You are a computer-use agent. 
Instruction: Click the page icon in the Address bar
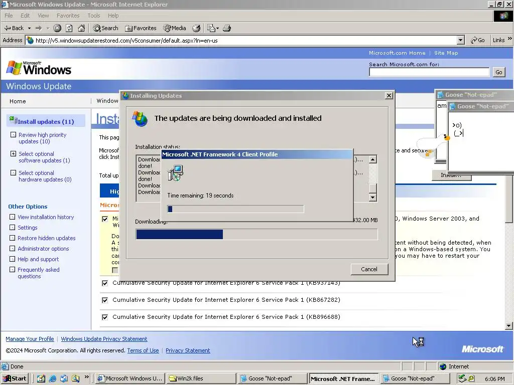(30, 40)
